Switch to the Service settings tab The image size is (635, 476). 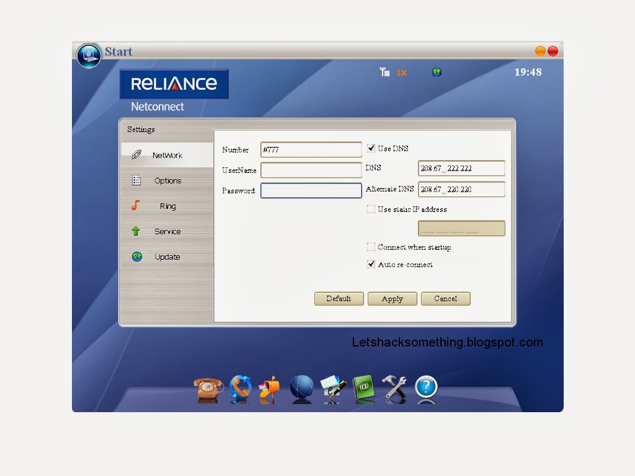167,232
